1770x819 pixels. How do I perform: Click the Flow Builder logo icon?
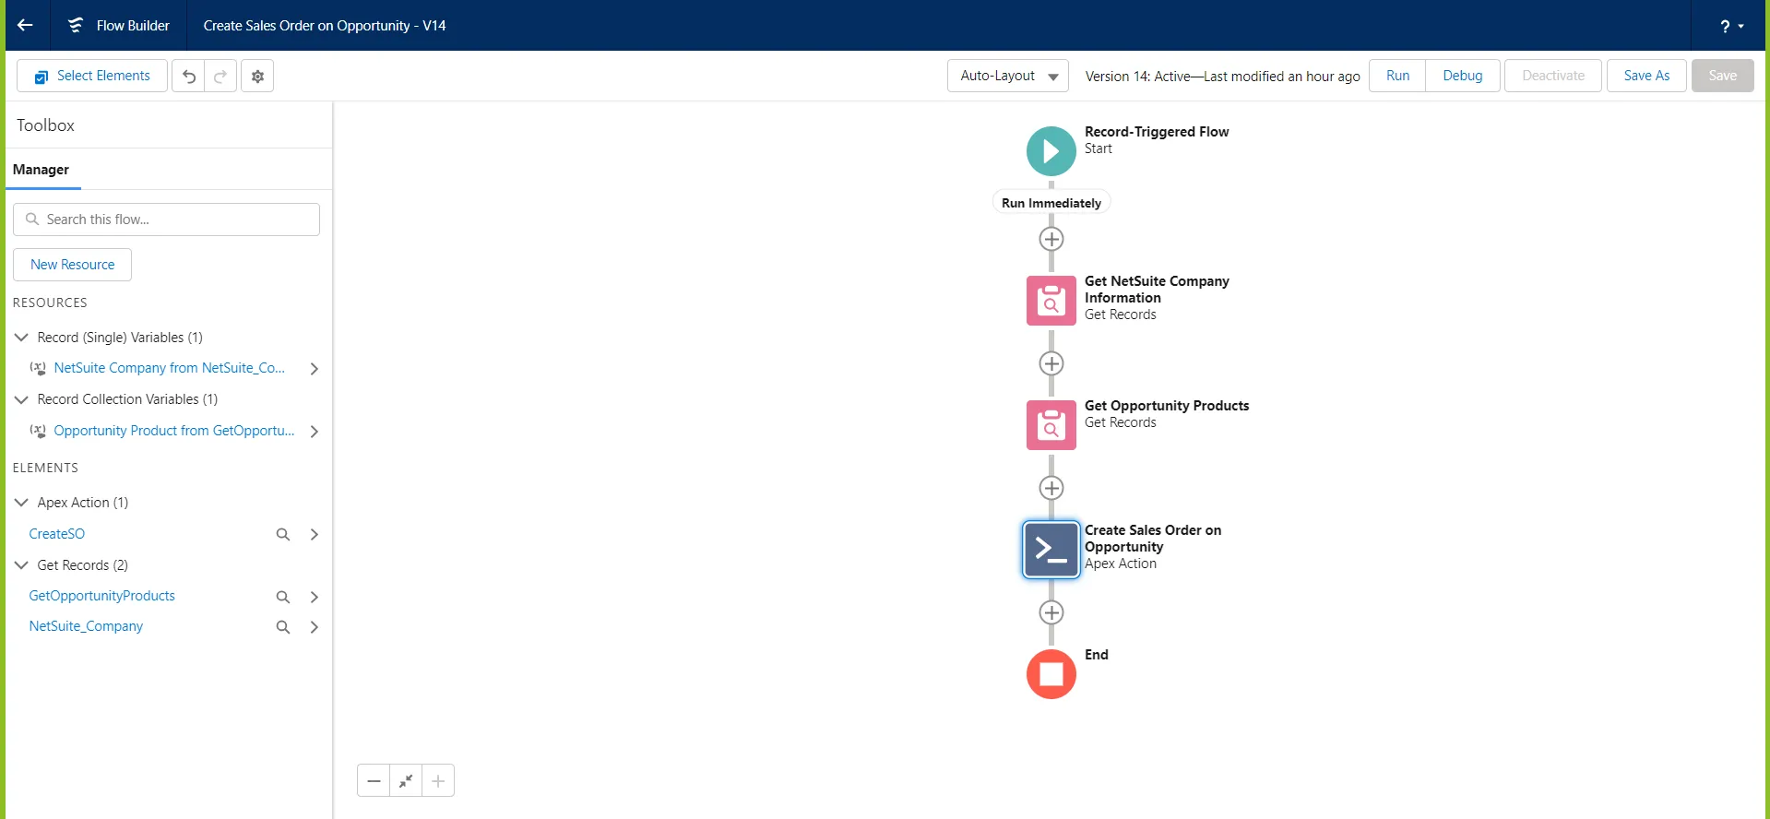(x=76, y=25)
